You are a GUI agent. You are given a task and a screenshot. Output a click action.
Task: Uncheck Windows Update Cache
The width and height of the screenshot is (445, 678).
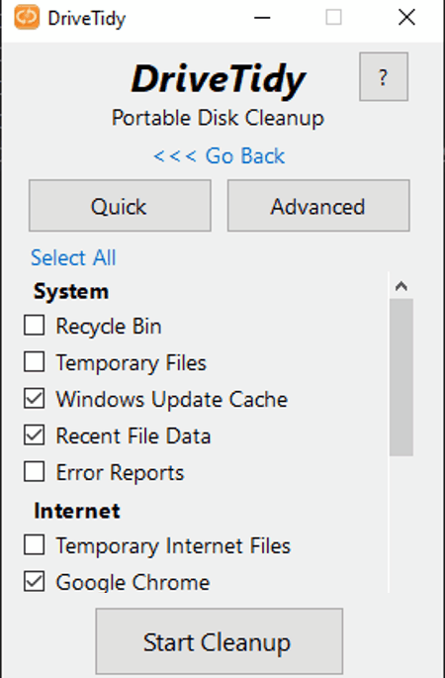coord(35,398)
